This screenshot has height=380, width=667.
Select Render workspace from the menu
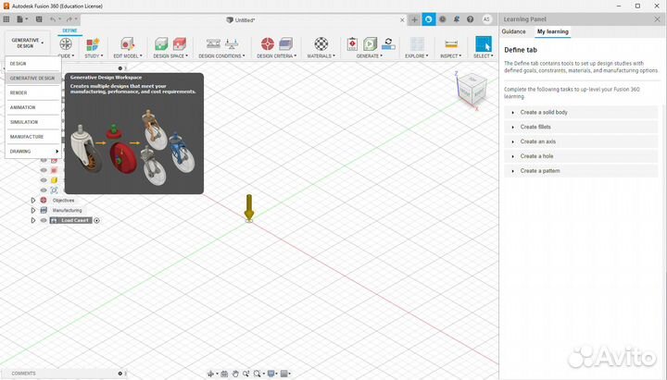click(32, 92)
